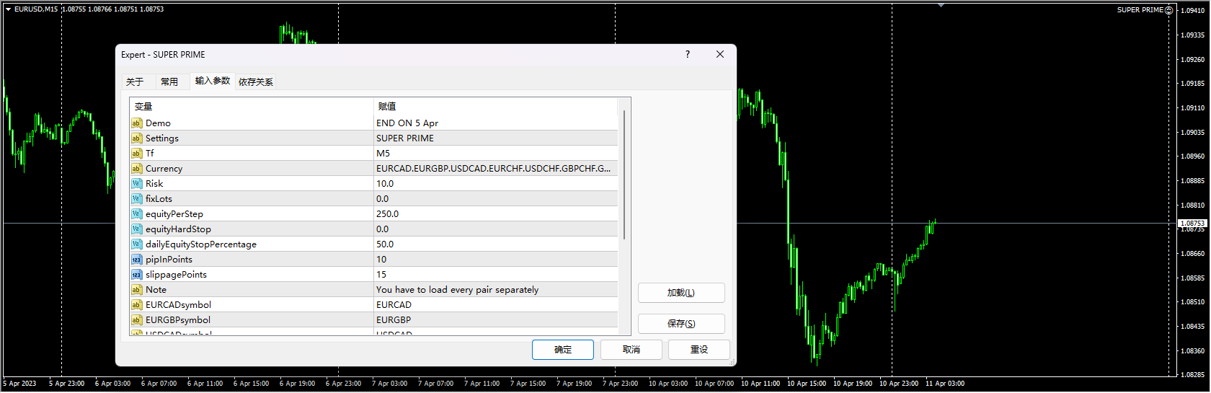Edit the Tf value M5
The image size is (1211, 393).
pyautogui.click(x=496, y=154)
